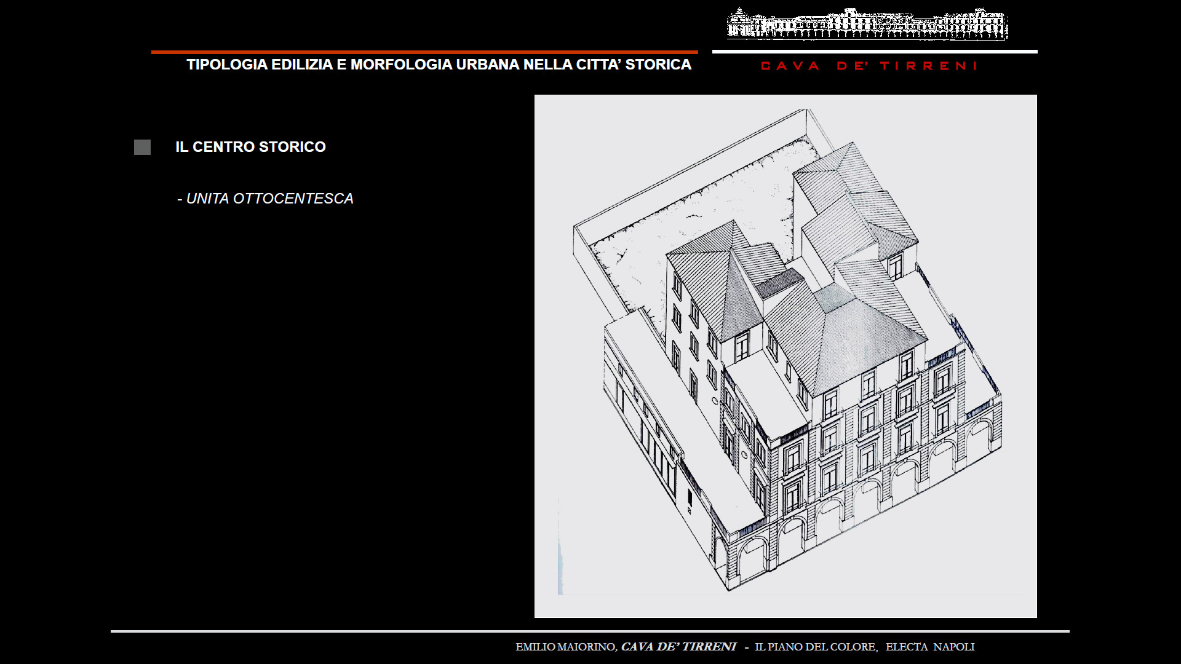Click the gray square bullet icon

coord(142,148)
